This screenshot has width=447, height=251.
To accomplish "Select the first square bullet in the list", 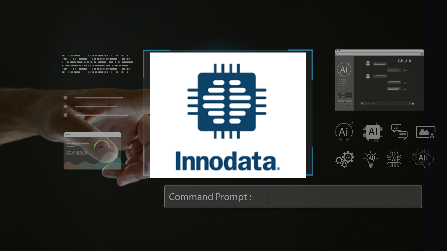I will [x=65, y=98].
